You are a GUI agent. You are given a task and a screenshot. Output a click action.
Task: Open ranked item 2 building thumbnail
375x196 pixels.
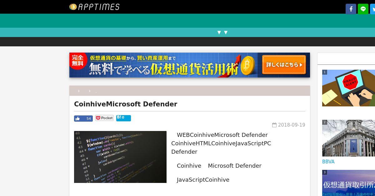348,138
